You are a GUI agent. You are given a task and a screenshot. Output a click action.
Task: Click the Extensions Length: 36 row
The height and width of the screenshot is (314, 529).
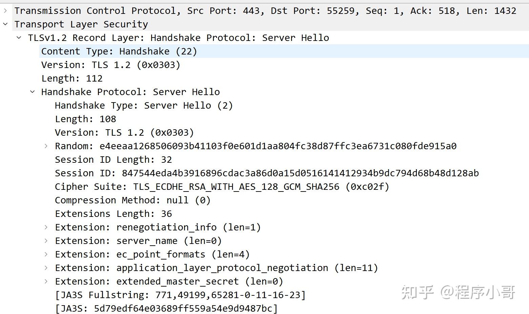click(x=113, y=214)
